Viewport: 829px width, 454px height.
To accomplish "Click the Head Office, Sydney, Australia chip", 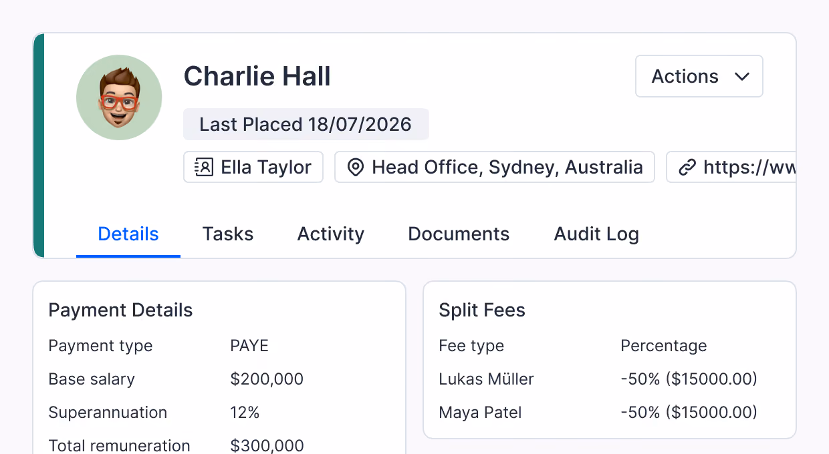I will (x=495, y=167).
